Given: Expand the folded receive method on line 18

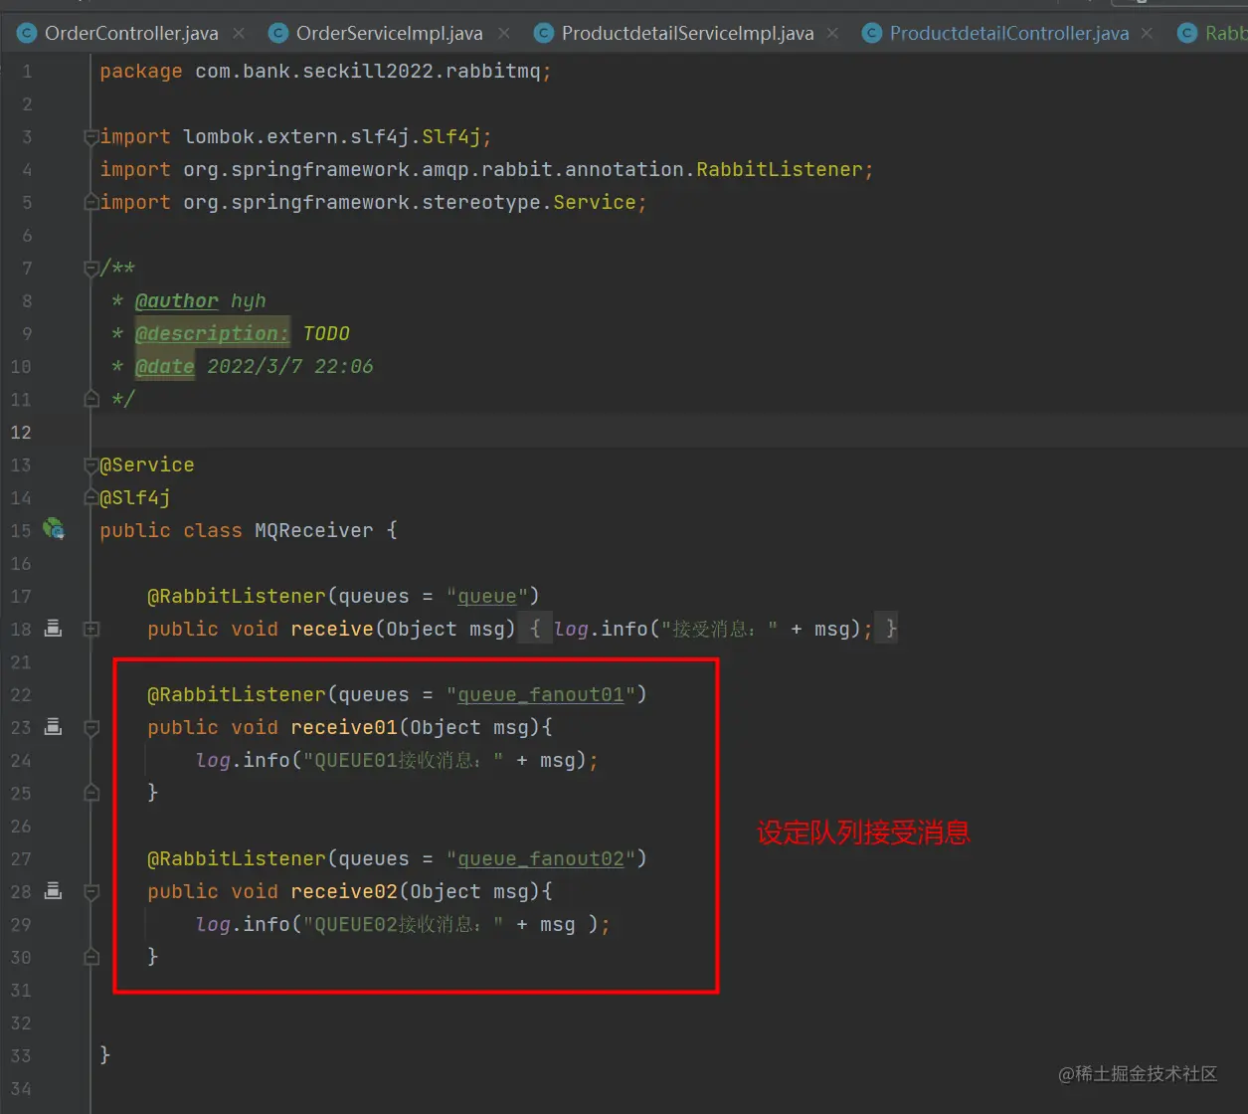Looking at the screenshot, I should [91, 629].
